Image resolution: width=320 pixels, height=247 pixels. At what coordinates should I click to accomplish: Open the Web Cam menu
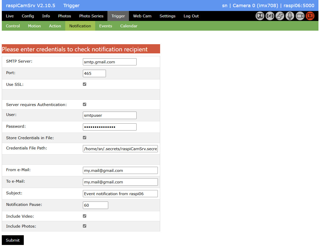coord(142,16)
